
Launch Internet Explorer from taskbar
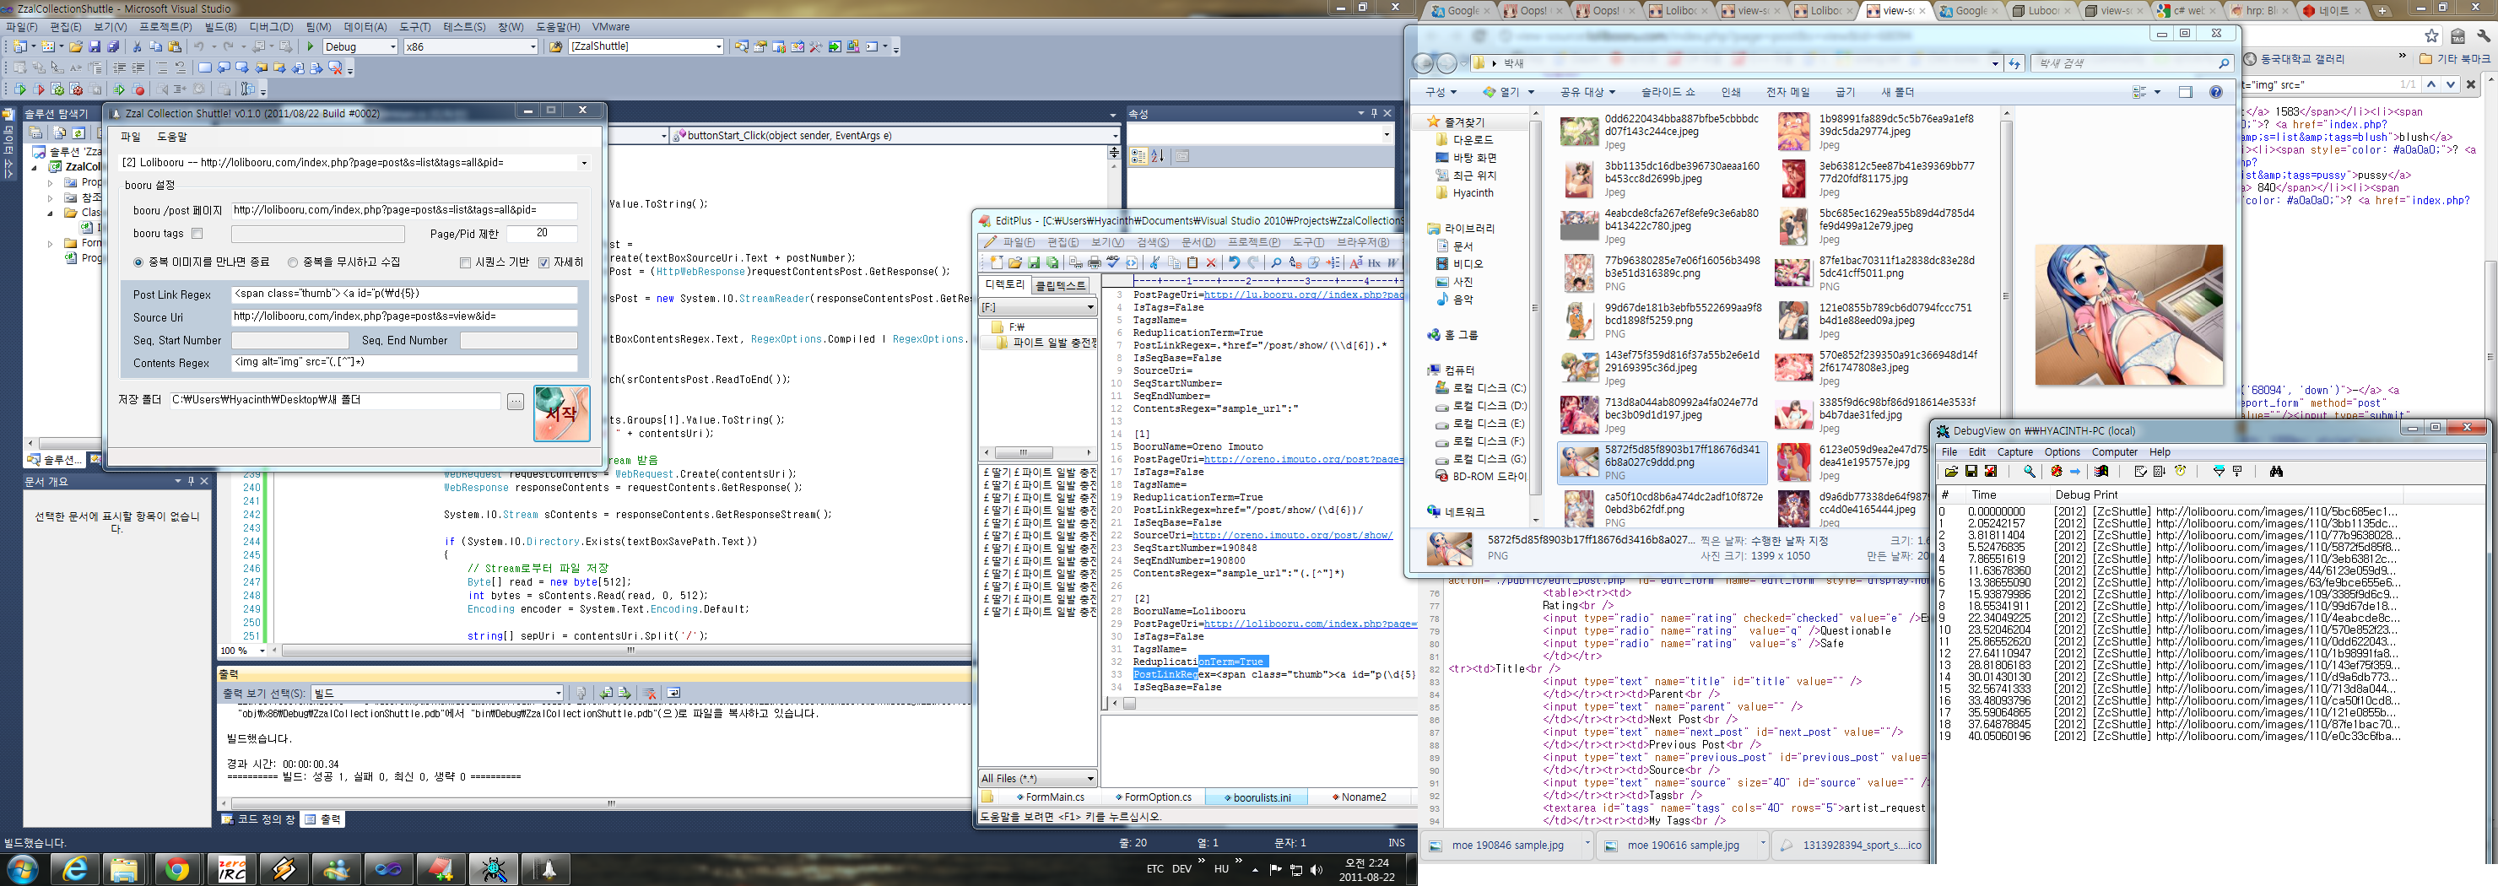click(73, 869)
